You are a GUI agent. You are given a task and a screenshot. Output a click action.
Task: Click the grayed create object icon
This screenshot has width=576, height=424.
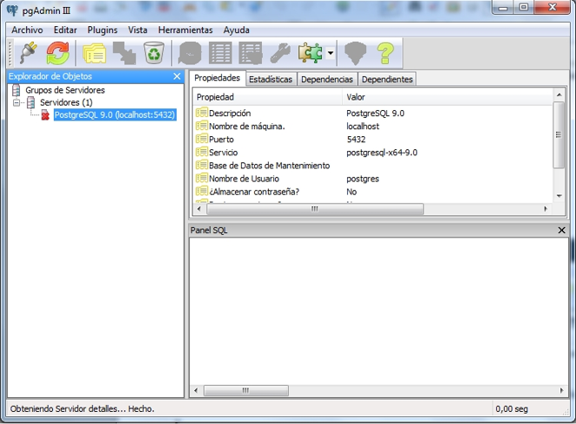pos(124,54)
